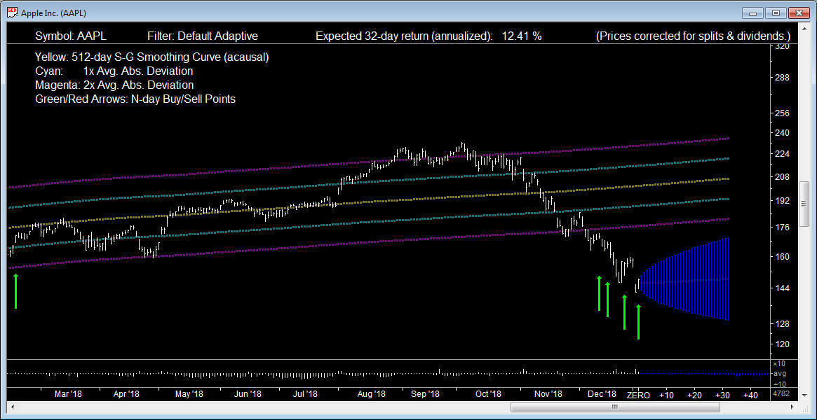Click the Magenta 2x Avg. Abs. Deviation legend
This screenshot has height=420, width=817.
[x=114, y=85]
